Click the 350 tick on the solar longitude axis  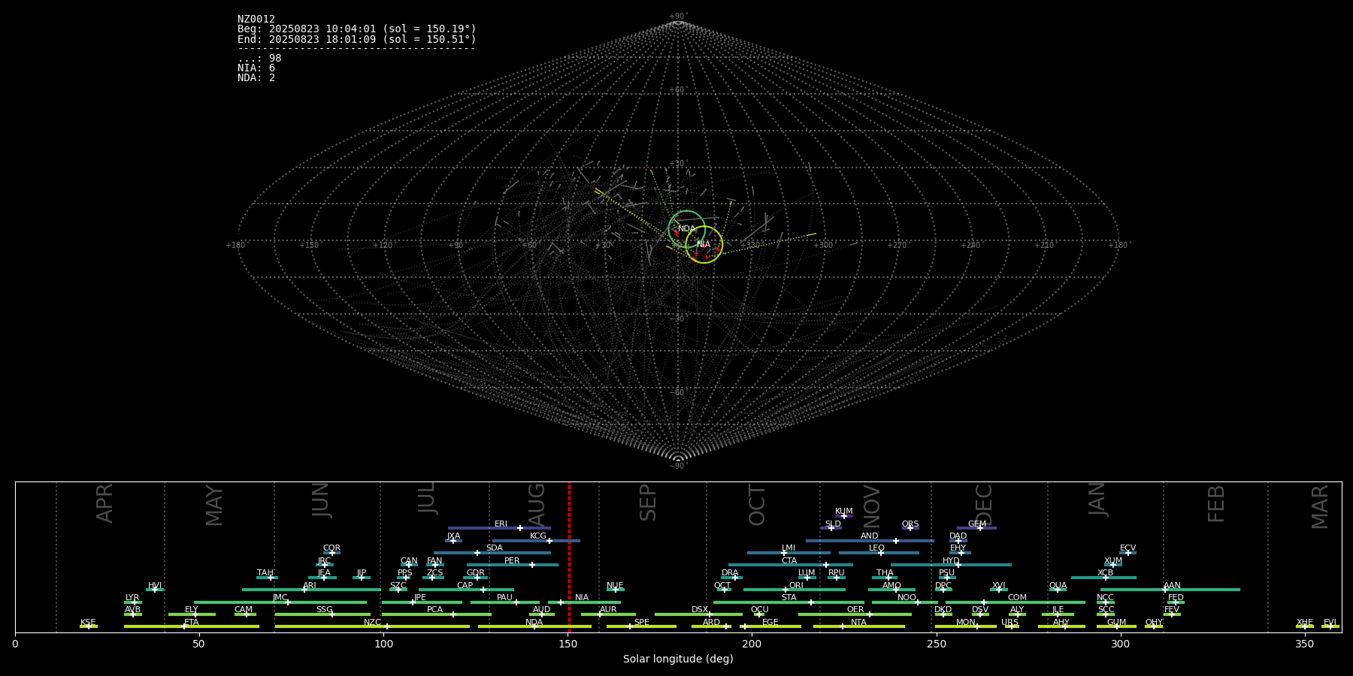click(x=1305, y=644)
